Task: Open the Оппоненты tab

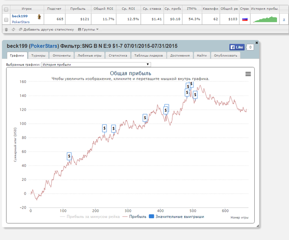Action: (x=62, y=55)
